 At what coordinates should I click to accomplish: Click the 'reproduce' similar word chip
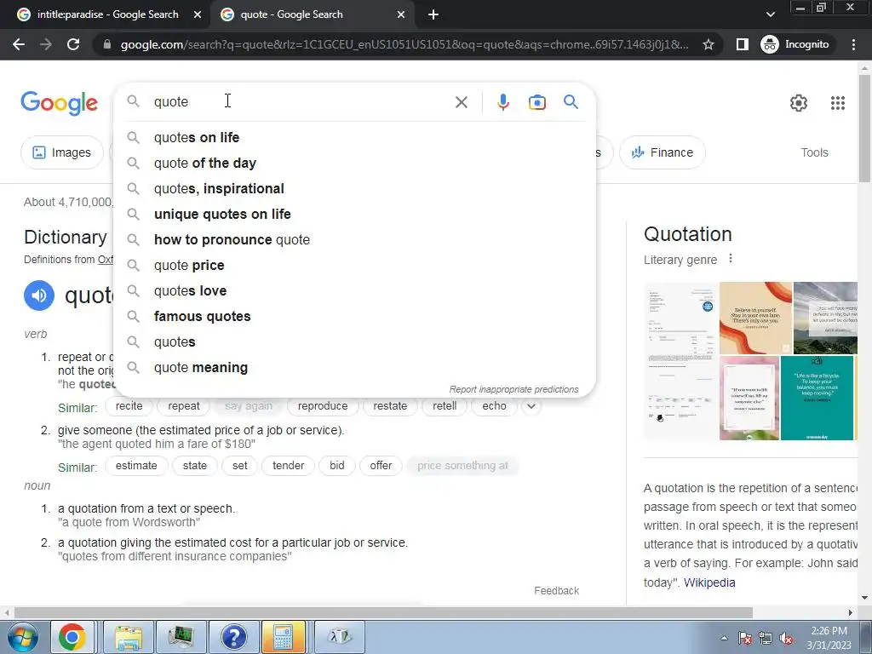coord(323,406)
